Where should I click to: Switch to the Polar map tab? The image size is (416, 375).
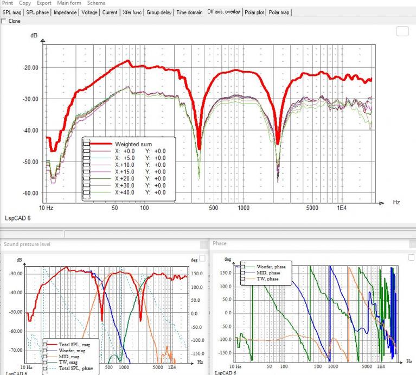[x=279, y=12]
